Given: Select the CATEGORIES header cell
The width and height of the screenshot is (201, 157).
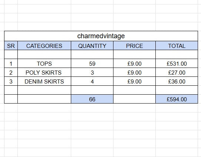Looking at the screenshot, I should point(44,46).
